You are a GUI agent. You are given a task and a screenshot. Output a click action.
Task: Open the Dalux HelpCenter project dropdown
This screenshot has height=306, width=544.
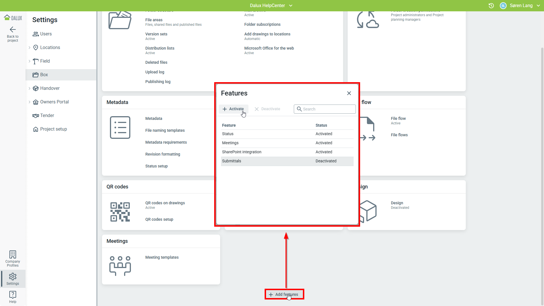[271, 6]
